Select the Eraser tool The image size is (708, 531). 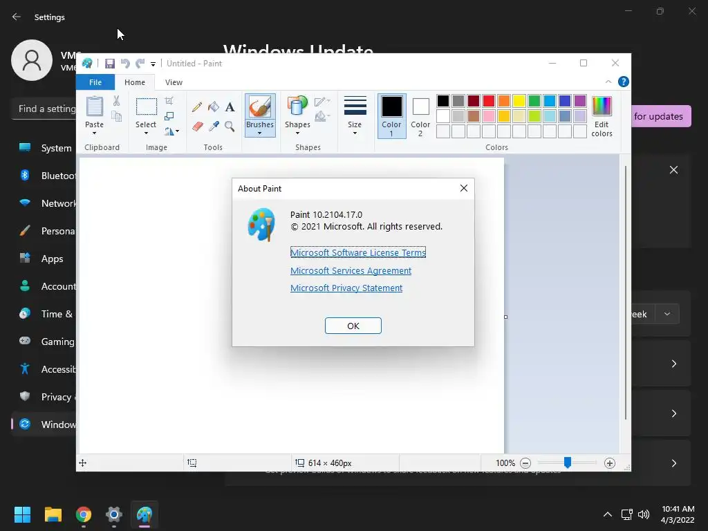pos(197,127)
